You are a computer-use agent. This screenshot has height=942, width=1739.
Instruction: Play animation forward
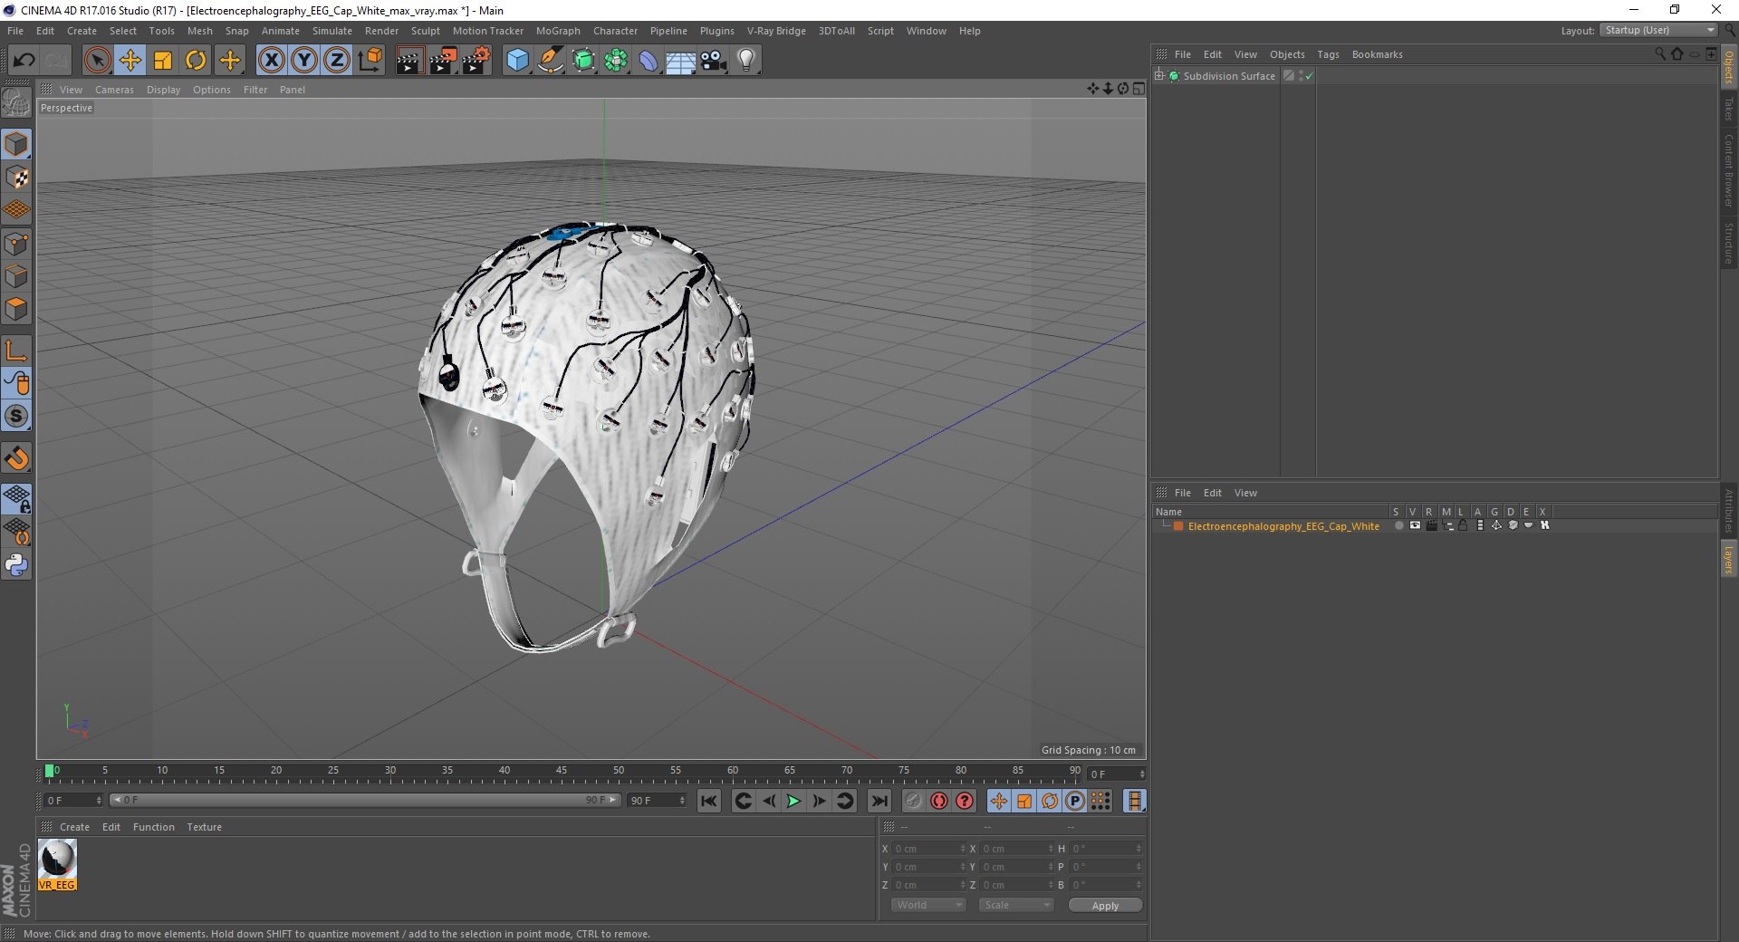[x=793, y=801]
